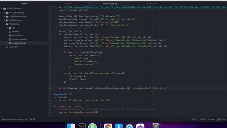
Task: Switch to the webscraping.py editor tab
Action: coord(110,4)
